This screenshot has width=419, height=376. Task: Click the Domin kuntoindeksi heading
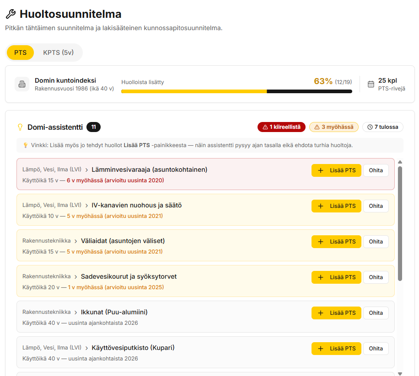[x=65, y=80]
